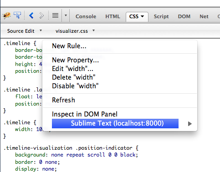Screen dimensions: 220x172
Task: Open the visualizer.css file selector
Action: (75, 31)
